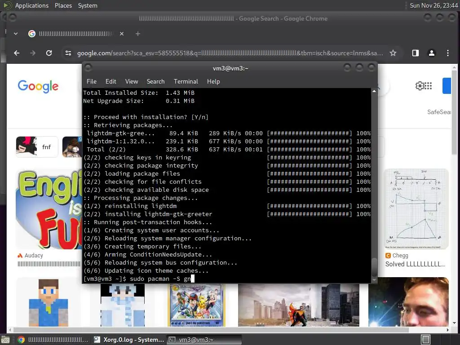Click terminal scrollbar up arrow
Image resolution: width=460 pixels, height=345 pixels.
point(374,91)
